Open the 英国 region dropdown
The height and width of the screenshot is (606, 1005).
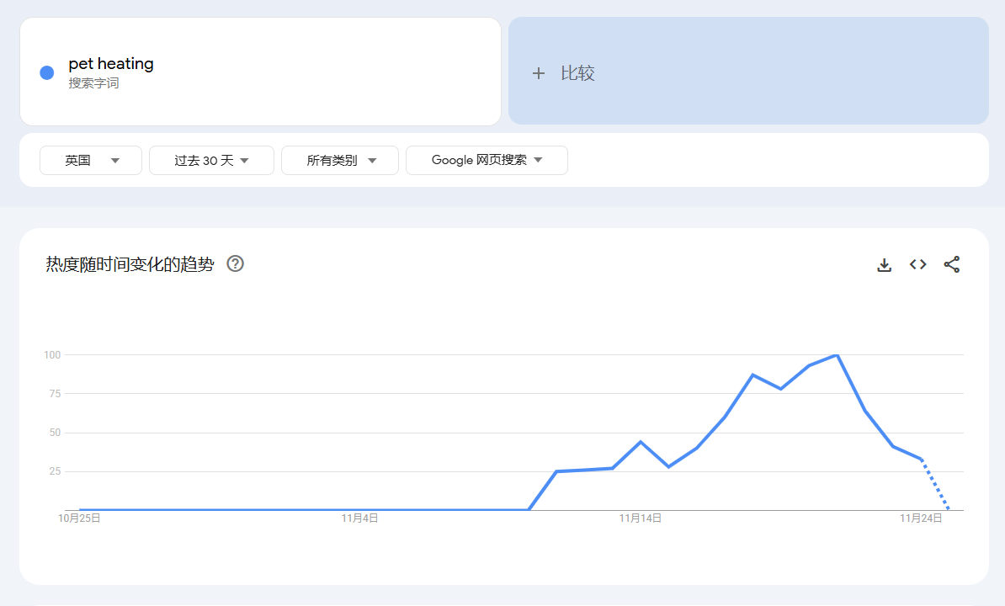click(x=91, y=160)
